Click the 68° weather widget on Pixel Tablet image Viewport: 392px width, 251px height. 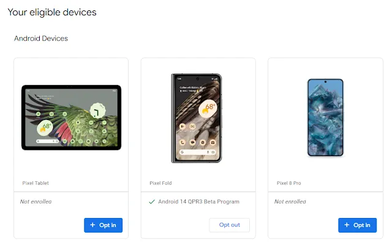pyautogui.click(x=45, y=127)
